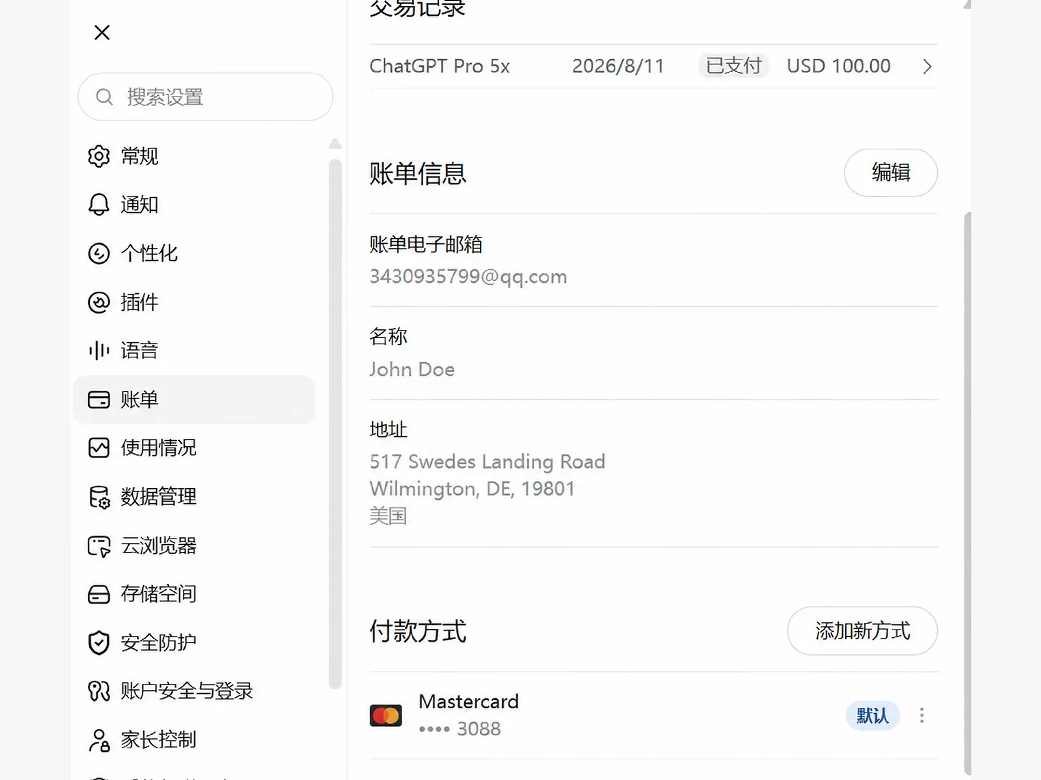Image resolution: width=1041 pixels, height=780 pixels.
Task: Click the 默认 badge on Mastercard
Action: pos(872,716)
